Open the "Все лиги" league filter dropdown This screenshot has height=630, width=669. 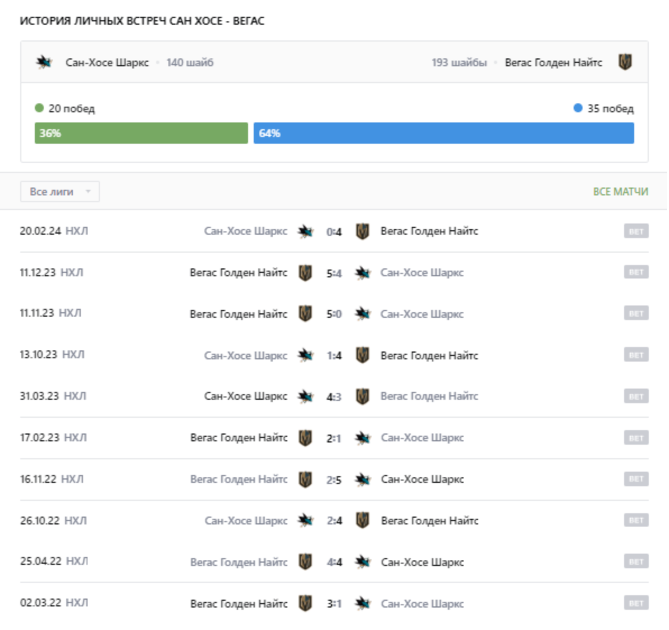tap(59, 192)
